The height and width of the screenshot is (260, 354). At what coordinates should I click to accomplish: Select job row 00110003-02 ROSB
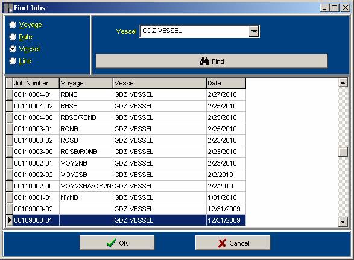coord(129,140)
